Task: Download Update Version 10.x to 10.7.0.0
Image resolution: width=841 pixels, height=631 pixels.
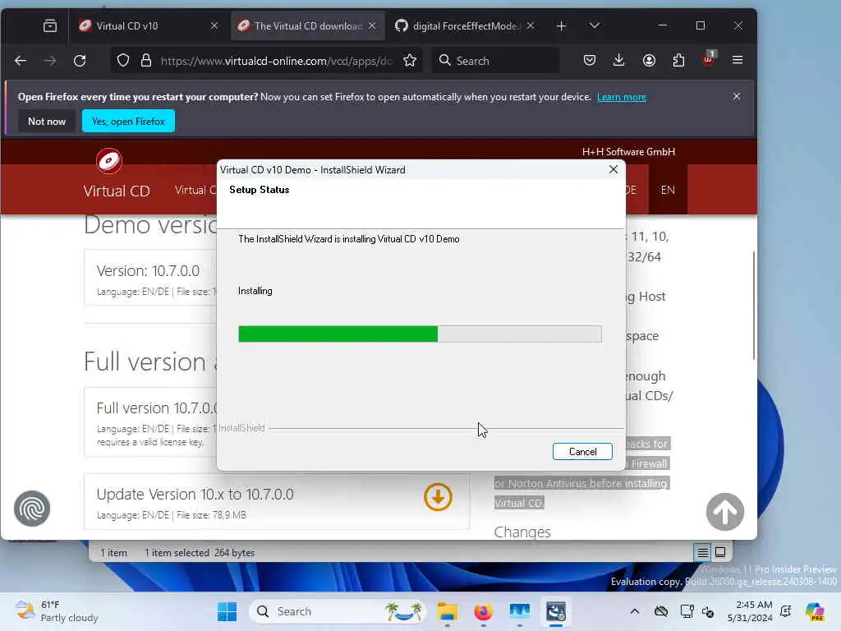Action: click(x=438, y=497)
